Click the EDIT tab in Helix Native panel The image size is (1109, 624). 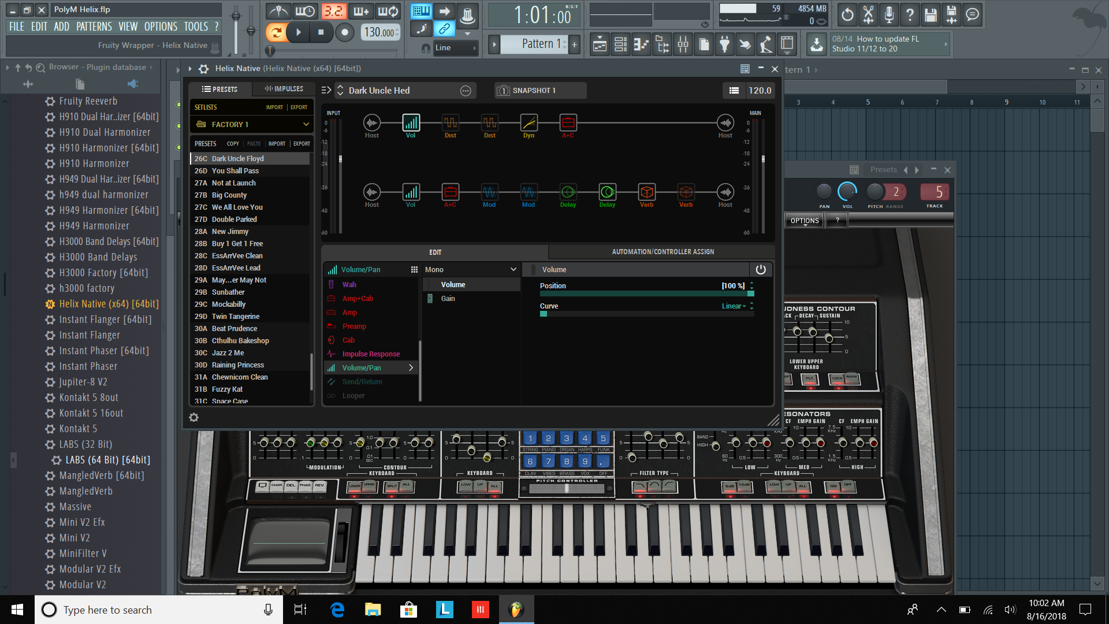tap(435, 251)
